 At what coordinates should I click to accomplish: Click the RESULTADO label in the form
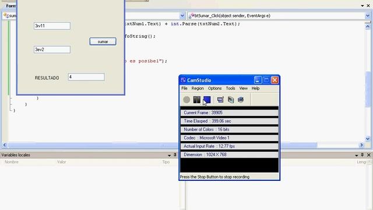[x=47, y=78]
